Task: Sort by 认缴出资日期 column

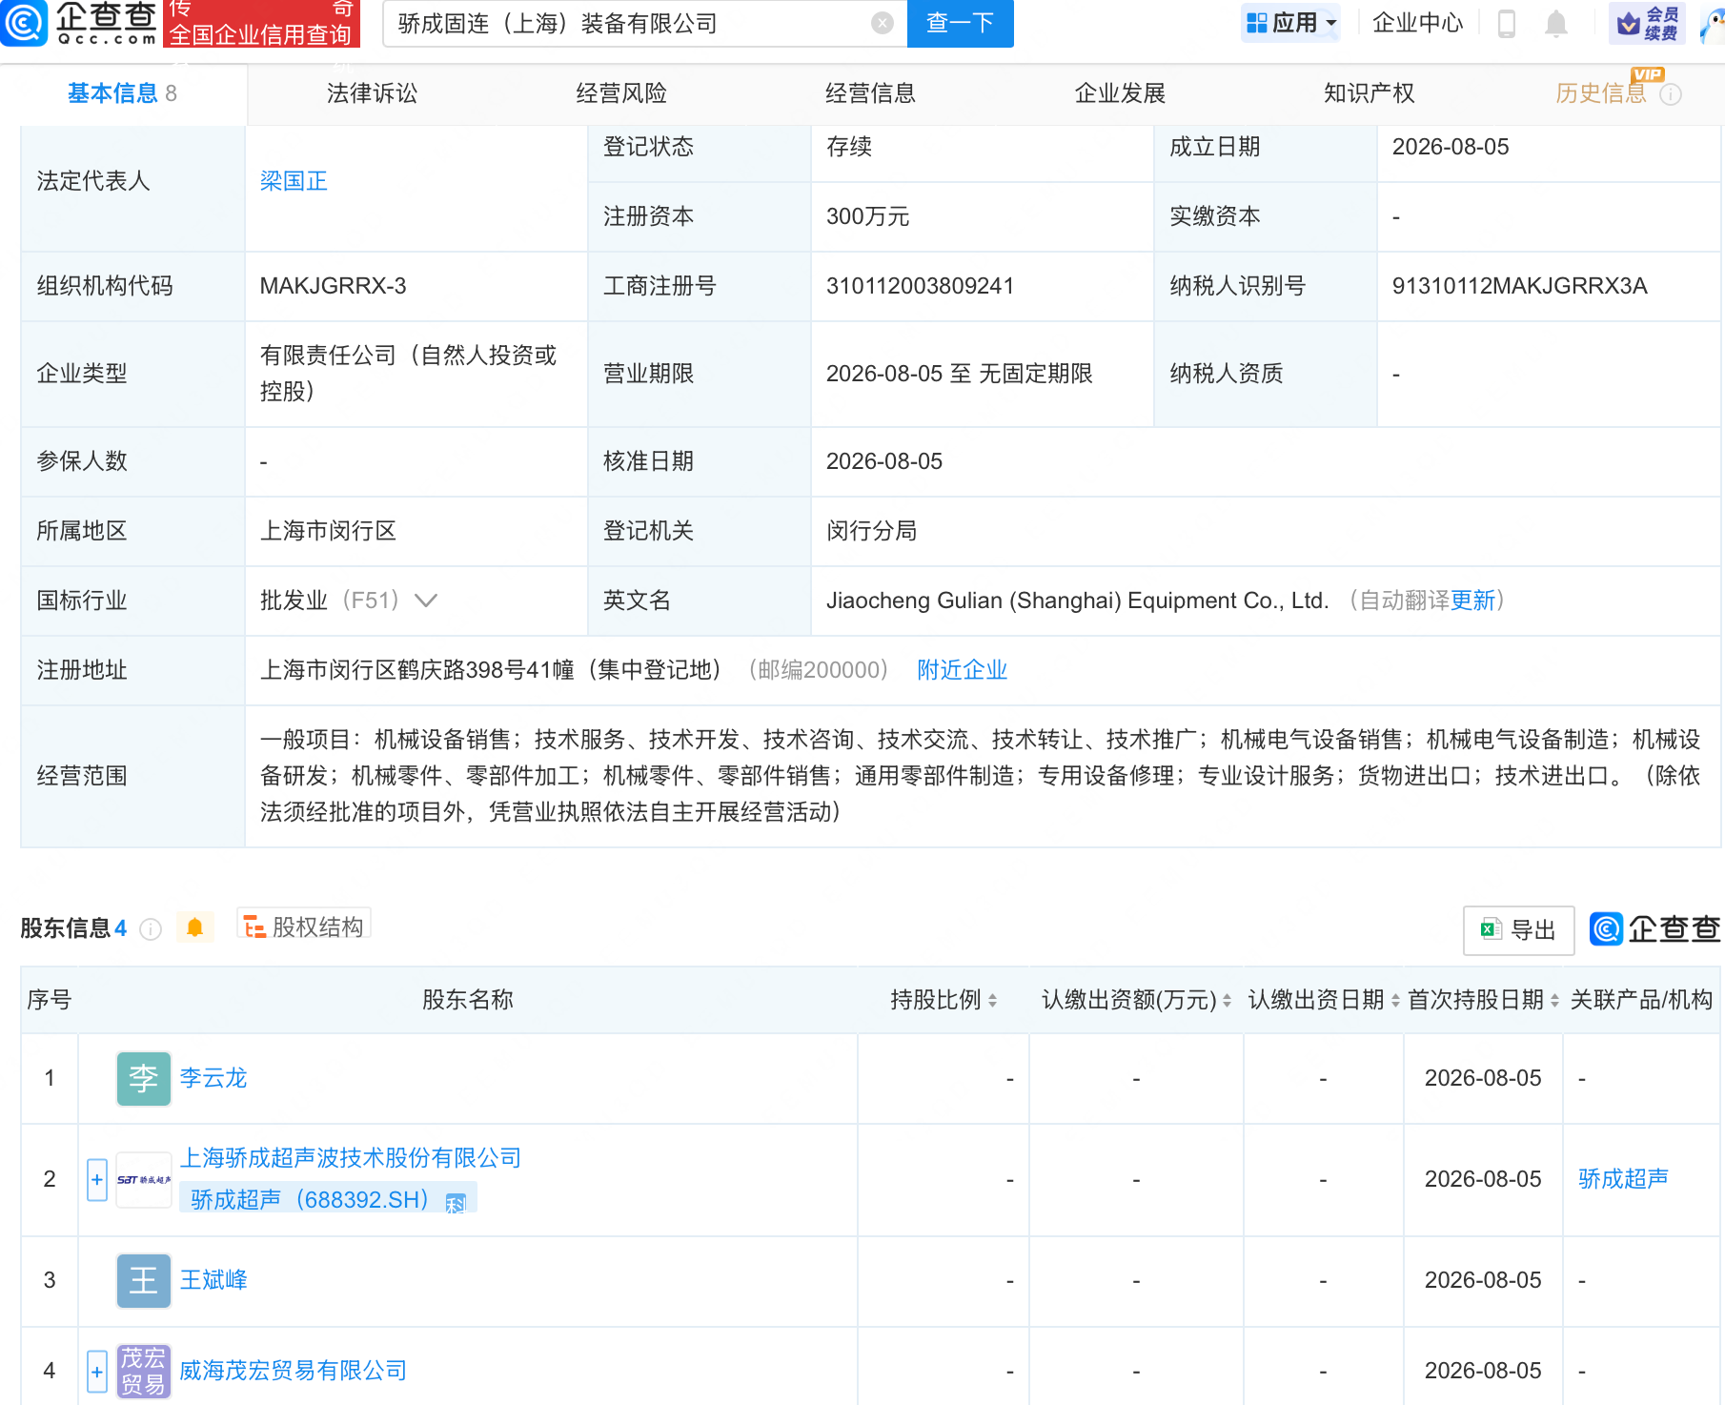Action: click(1395, 1000)
